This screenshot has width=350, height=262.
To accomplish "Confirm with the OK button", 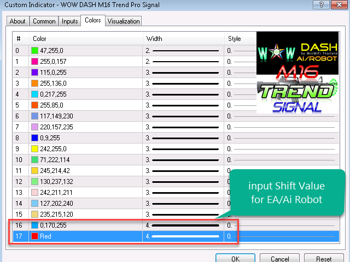I will point(236,259).
